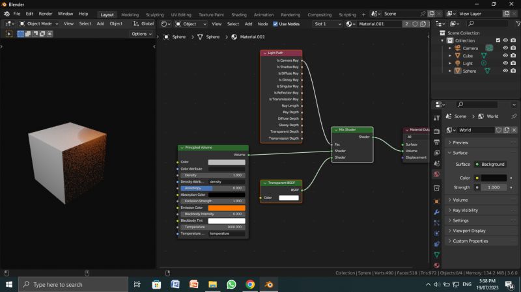Click the select box tool icon

coord(9,34)
